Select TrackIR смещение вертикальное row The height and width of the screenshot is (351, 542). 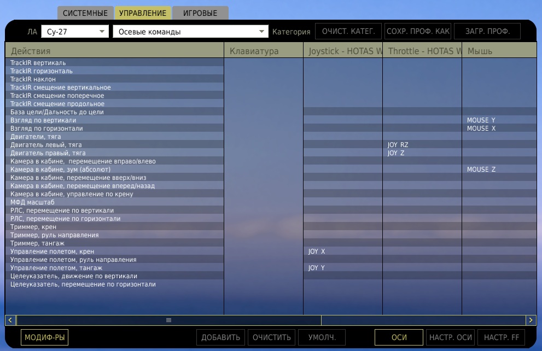click(x=114, y=87)
